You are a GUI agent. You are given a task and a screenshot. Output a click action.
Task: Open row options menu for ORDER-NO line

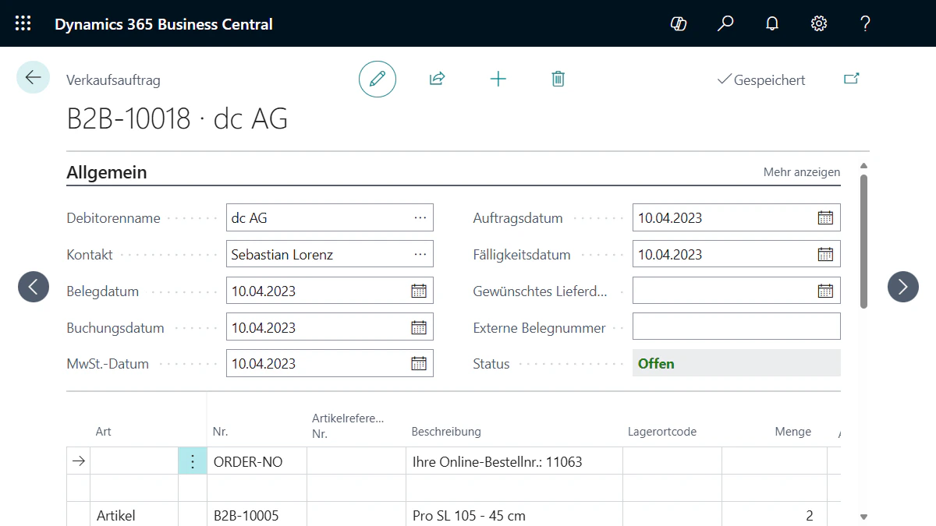point(193,461)
